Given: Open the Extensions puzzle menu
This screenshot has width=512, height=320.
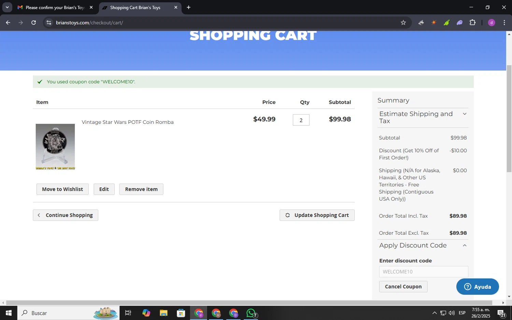Looking at the screenshot, I should click(x=472, y=23).
